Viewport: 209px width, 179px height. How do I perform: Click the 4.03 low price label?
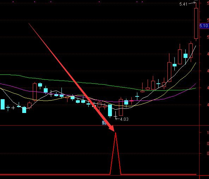coord(124,119)
